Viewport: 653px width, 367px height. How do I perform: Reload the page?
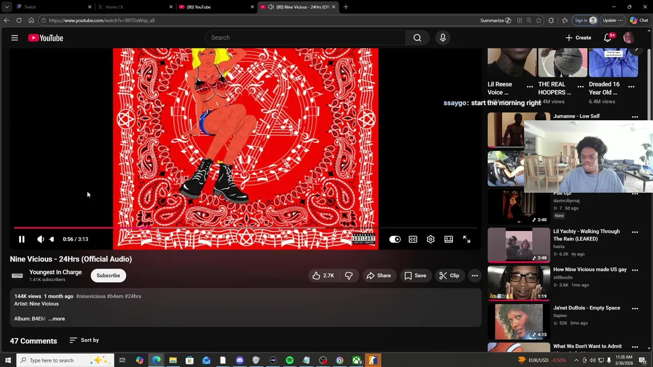[x=19, y=20]
